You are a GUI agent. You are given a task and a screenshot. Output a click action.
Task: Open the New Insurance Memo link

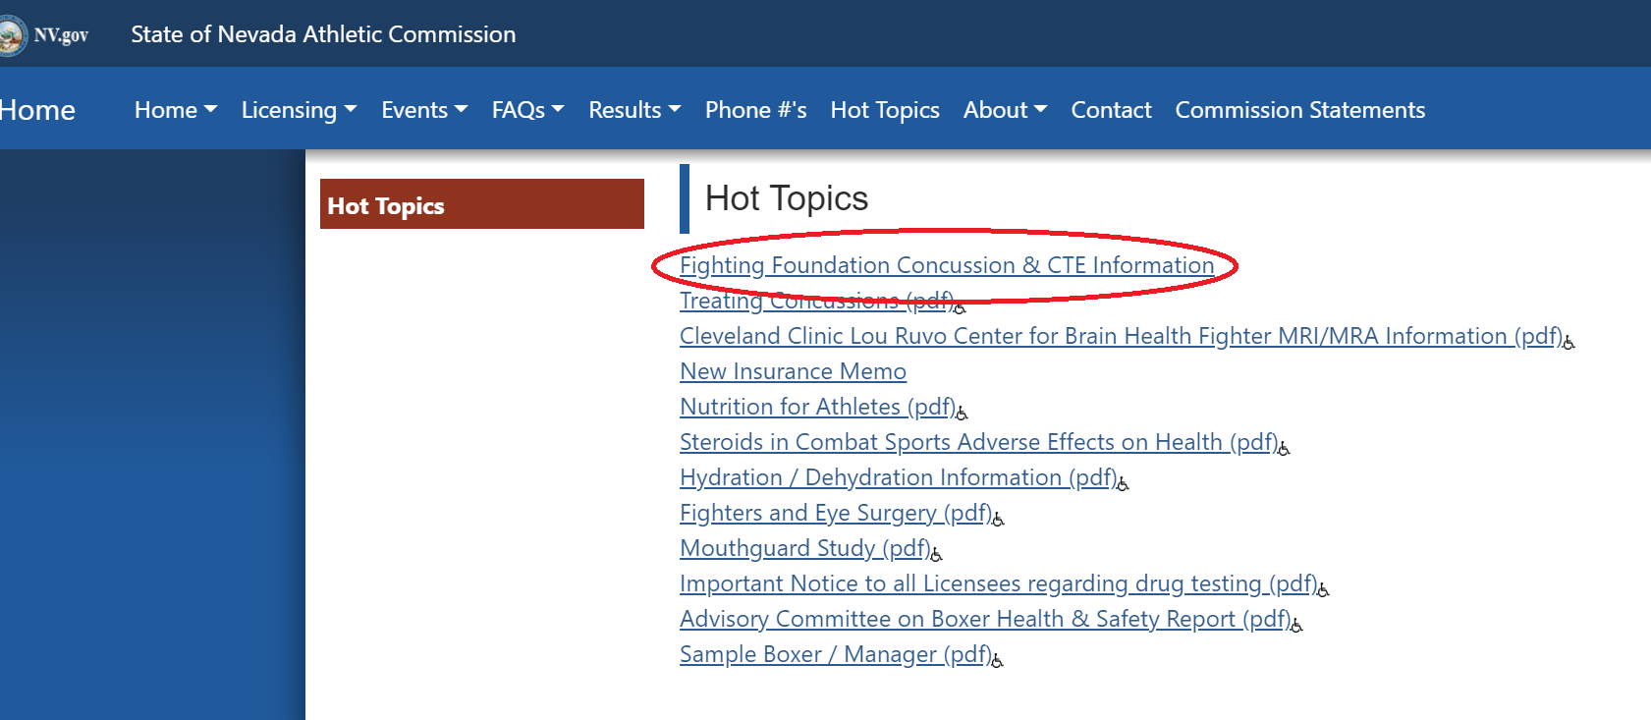tap(793, 371)
